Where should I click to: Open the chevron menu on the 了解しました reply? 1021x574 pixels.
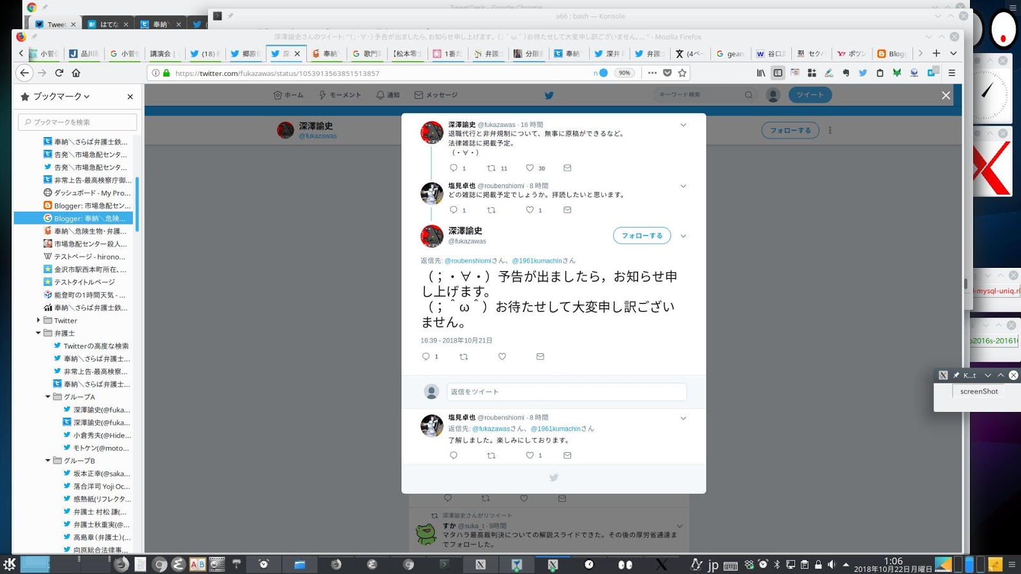(683, 418)
